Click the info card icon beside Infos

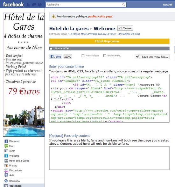6,151
